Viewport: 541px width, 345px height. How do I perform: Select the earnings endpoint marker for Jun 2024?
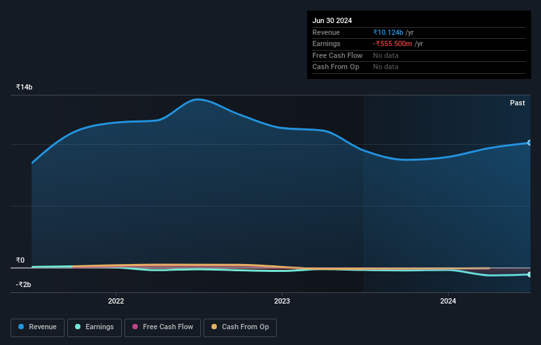(529, 275)
